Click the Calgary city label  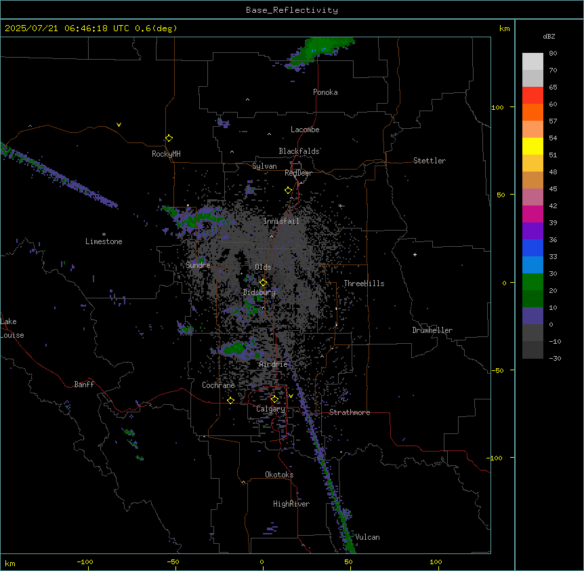pos(270,409)
